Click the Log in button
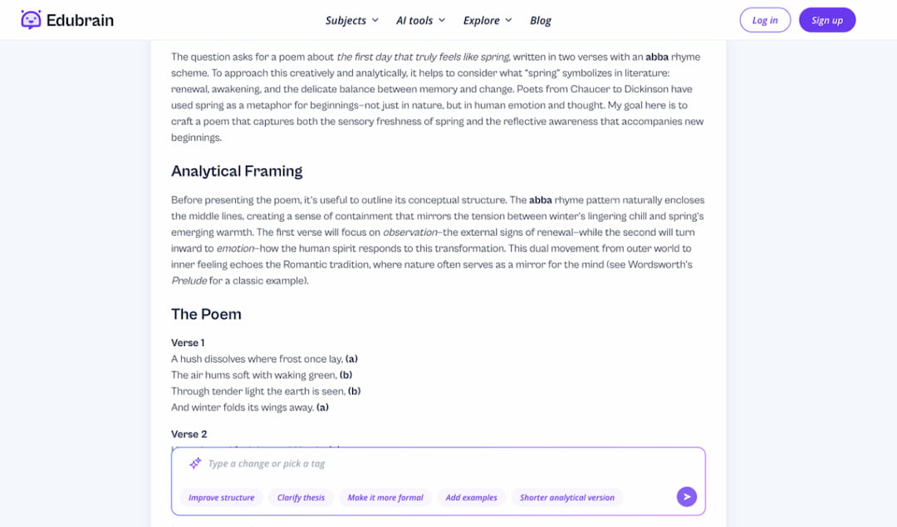The height and width of the screenshot is (527, 897). tap(764, 20)
